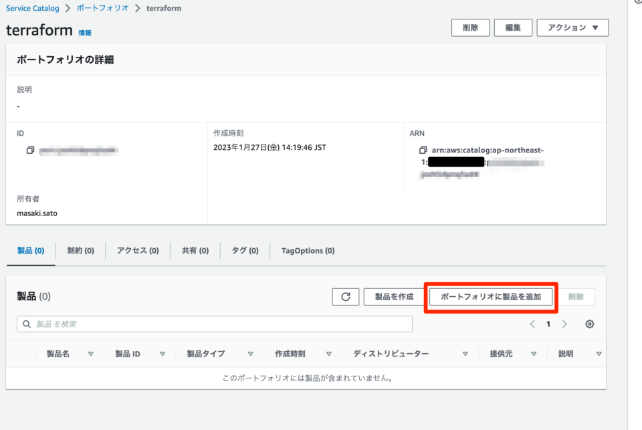Viewport: 642px width, 430px height.
Task: Focus the 製品を検索 search field
Action: point(215,324)
